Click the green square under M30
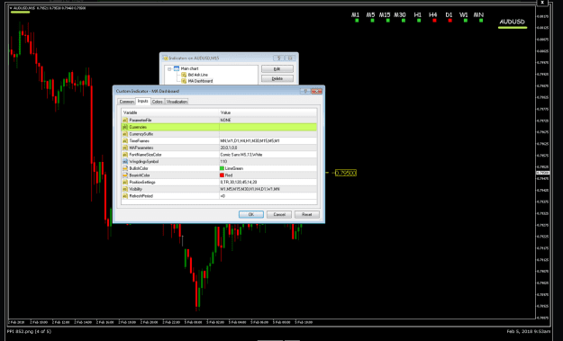Viewport: 563px width, 341px height. pos(404,21)
